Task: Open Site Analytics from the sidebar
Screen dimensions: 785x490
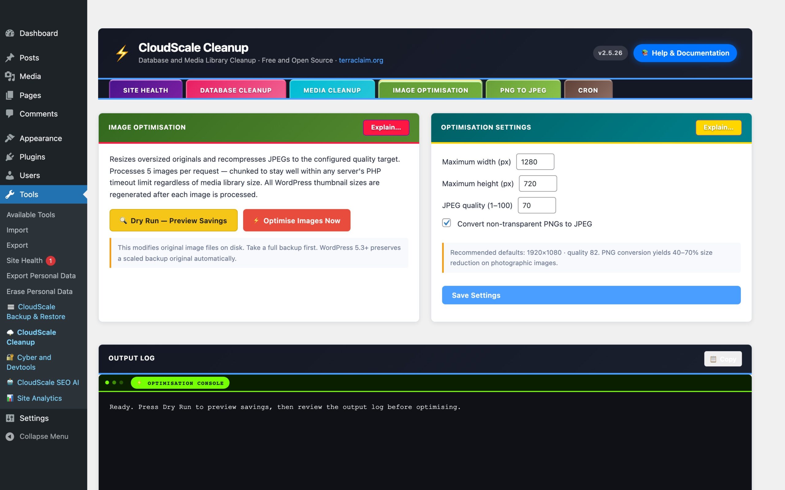Action: [39, 398]
